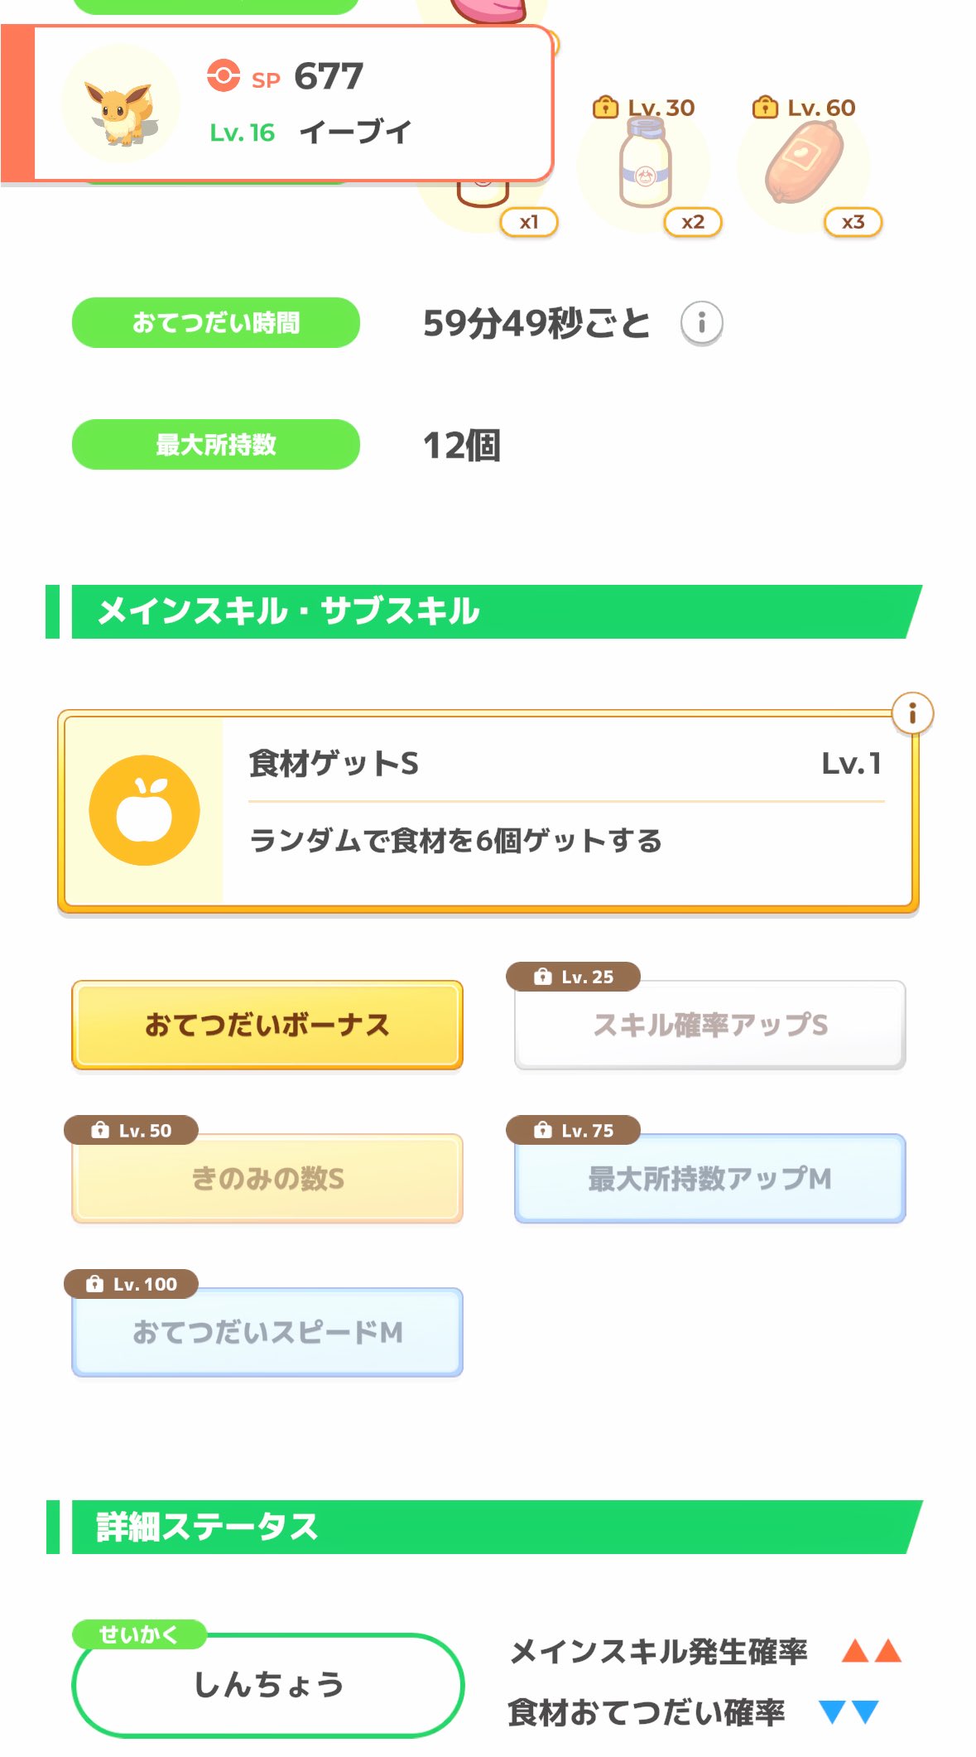The width and height of the screenshot is (976, 1757).
Task: Select the locked スキル確率アップS skill
Action: [x=709, y=1026]
